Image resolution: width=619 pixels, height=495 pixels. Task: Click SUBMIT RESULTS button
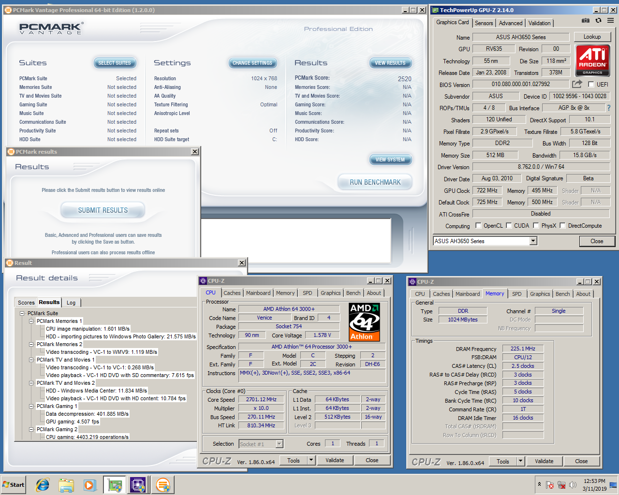click(x=103, y=210)
